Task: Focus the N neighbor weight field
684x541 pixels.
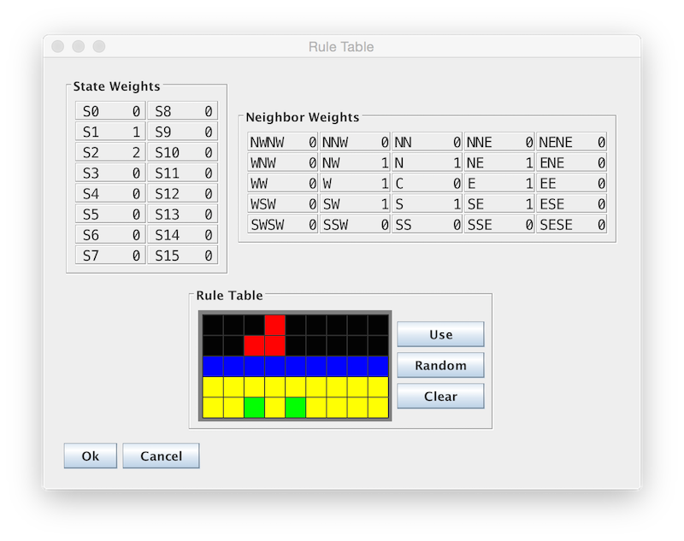Action: pyautogui.click(x=427, y=162)
